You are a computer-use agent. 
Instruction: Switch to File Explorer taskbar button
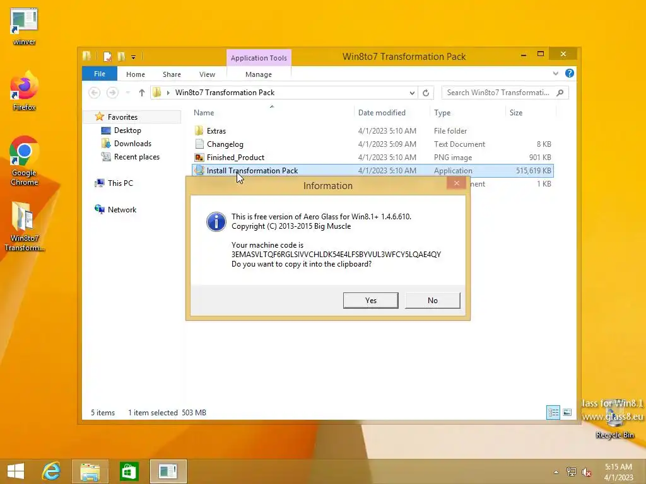(90, 471)
